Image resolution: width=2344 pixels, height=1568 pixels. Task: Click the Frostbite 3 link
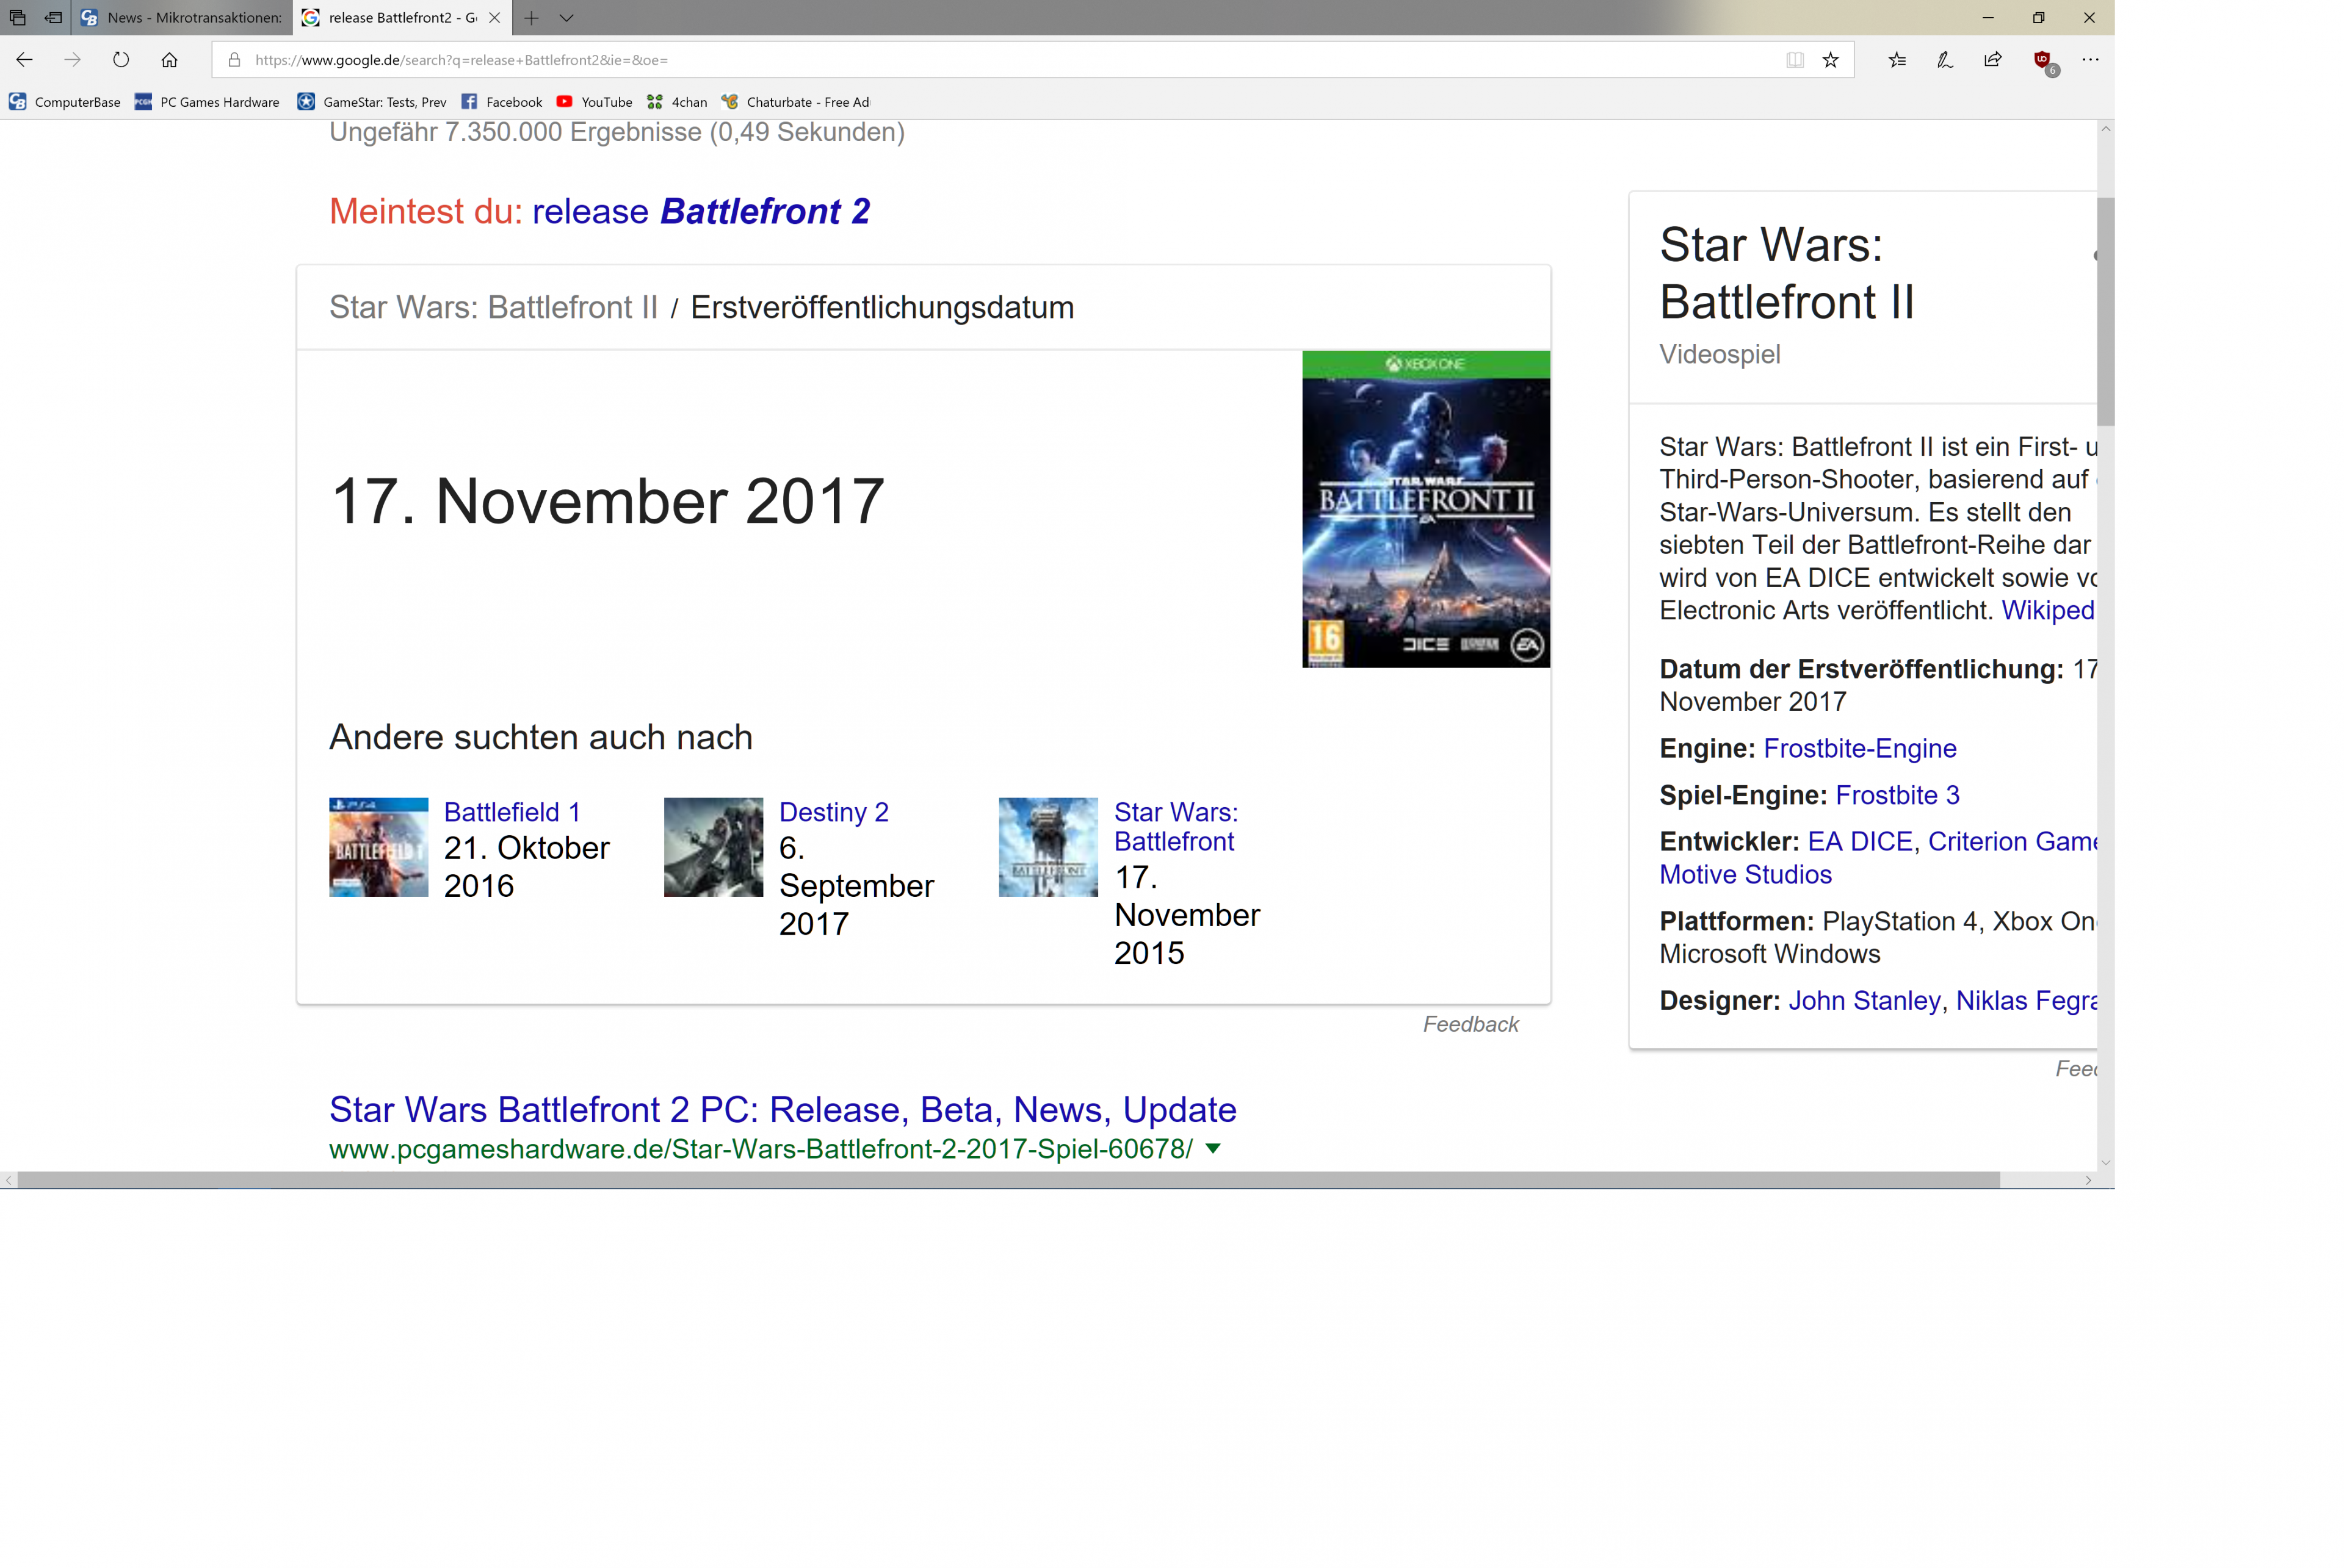point(1897,795)
